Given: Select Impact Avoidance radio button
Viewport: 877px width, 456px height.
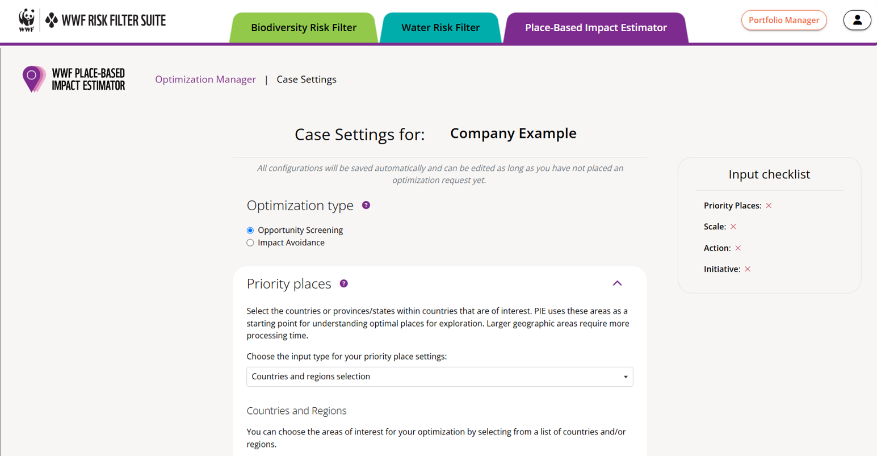Looking at the screenshot, I should 250,243.
